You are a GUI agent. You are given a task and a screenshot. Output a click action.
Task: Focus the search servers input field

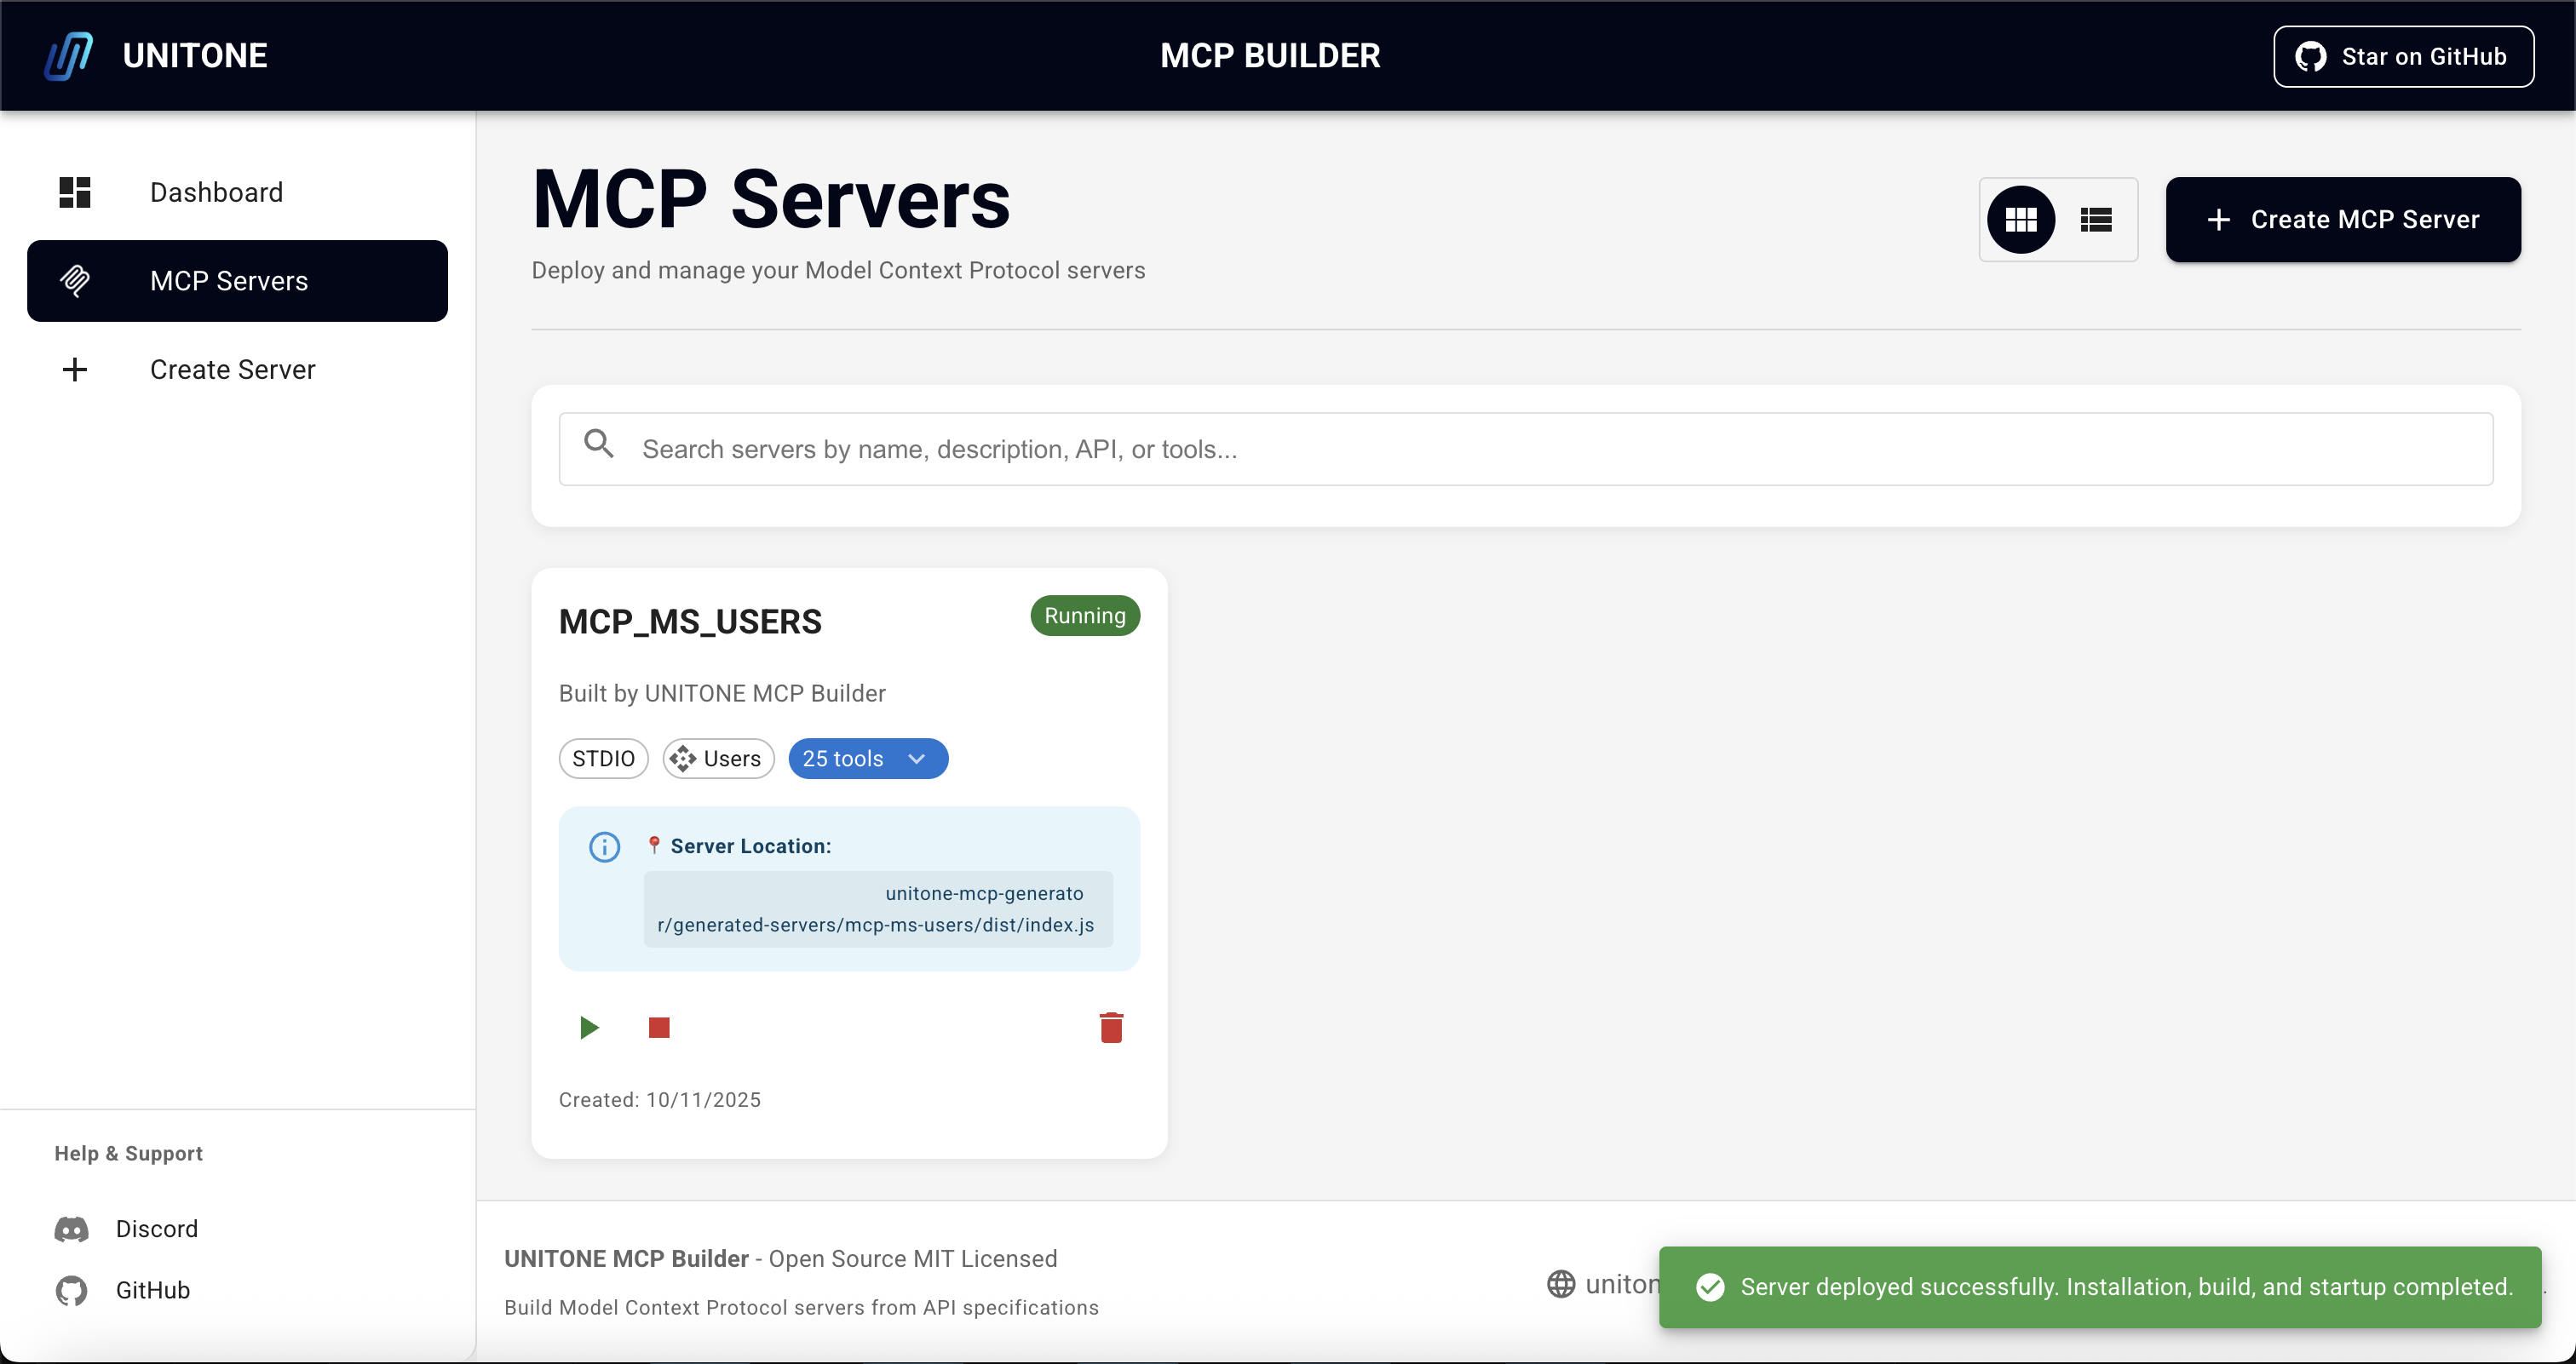click(x=1526, y=450)
